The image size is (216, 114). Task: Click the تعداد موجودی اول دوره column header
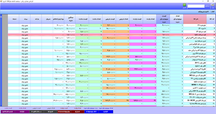point(177,19)
